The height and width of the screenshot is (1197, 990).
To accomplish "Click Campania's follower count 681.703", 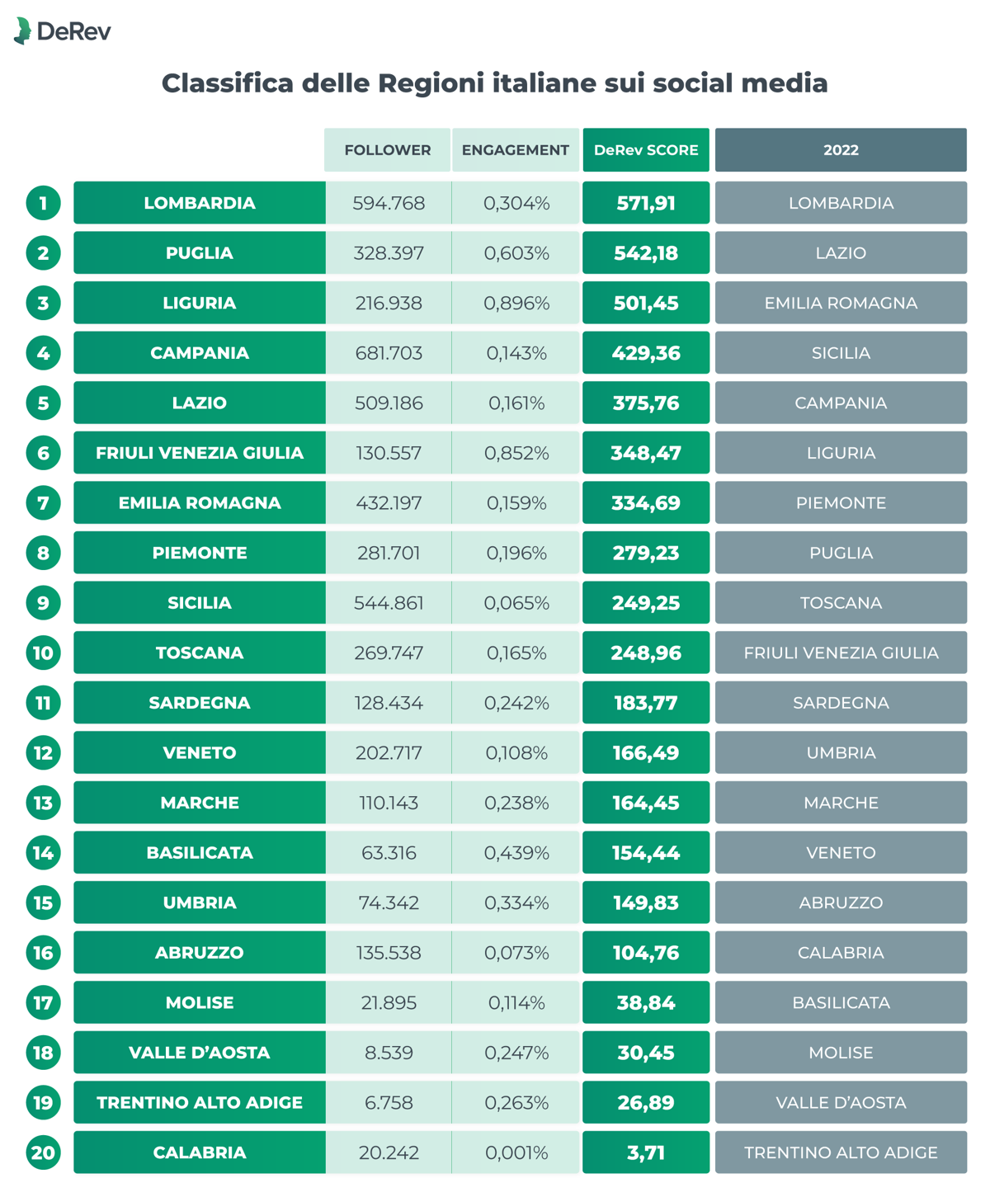I will click(389, 353).
